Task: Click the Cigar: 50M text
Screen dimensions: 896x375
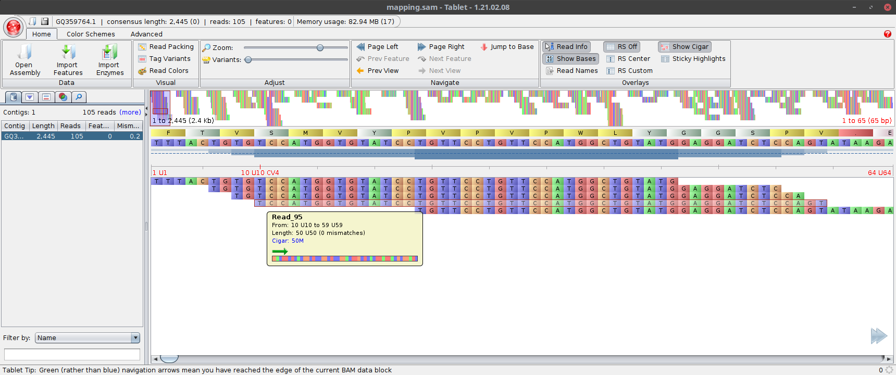Action: click(x=288, y=241)
